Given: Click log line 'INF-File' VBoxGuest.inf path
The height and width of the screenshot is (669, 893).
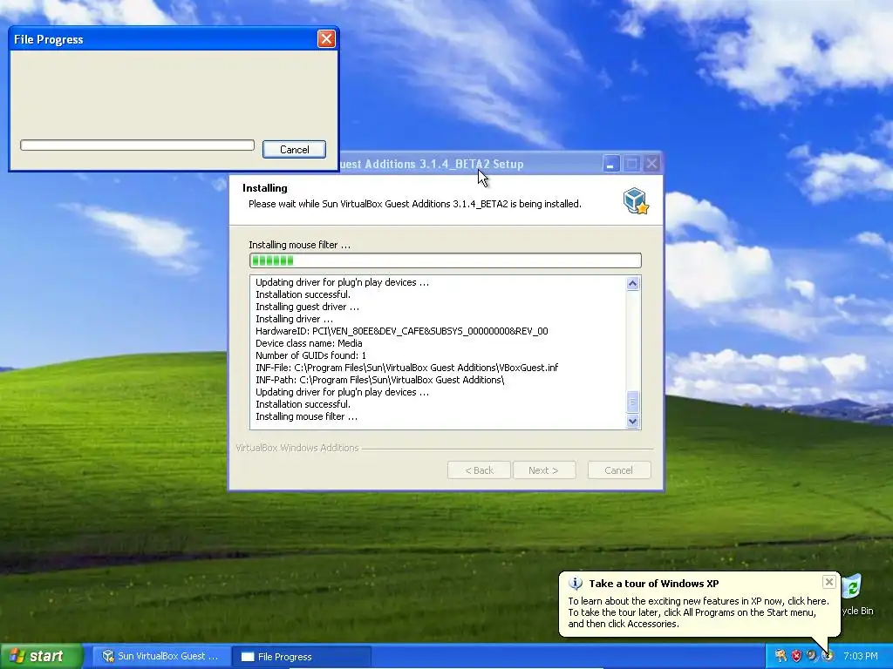Looking at the screenshot, I should click(406, 368).
